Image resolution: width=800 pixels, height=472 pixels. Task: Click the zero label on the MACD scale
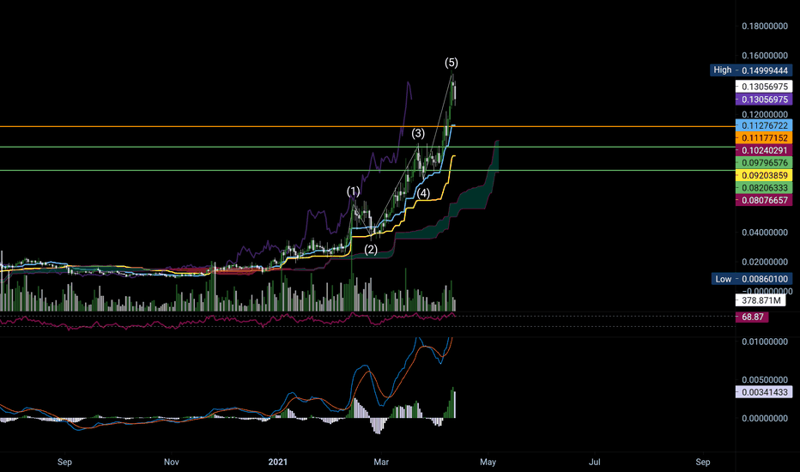coord(764,419)
